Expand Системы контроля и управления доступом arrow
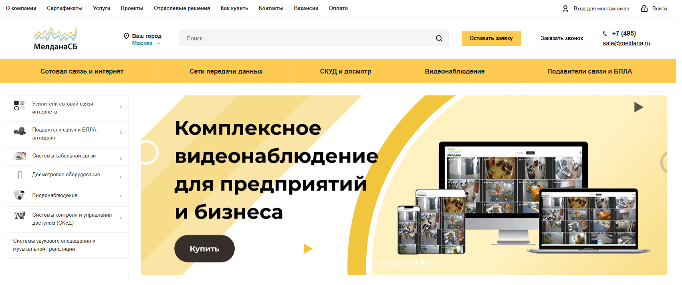Image resolution: width=682 pixels, height=285 pixels. pos(121,218)
